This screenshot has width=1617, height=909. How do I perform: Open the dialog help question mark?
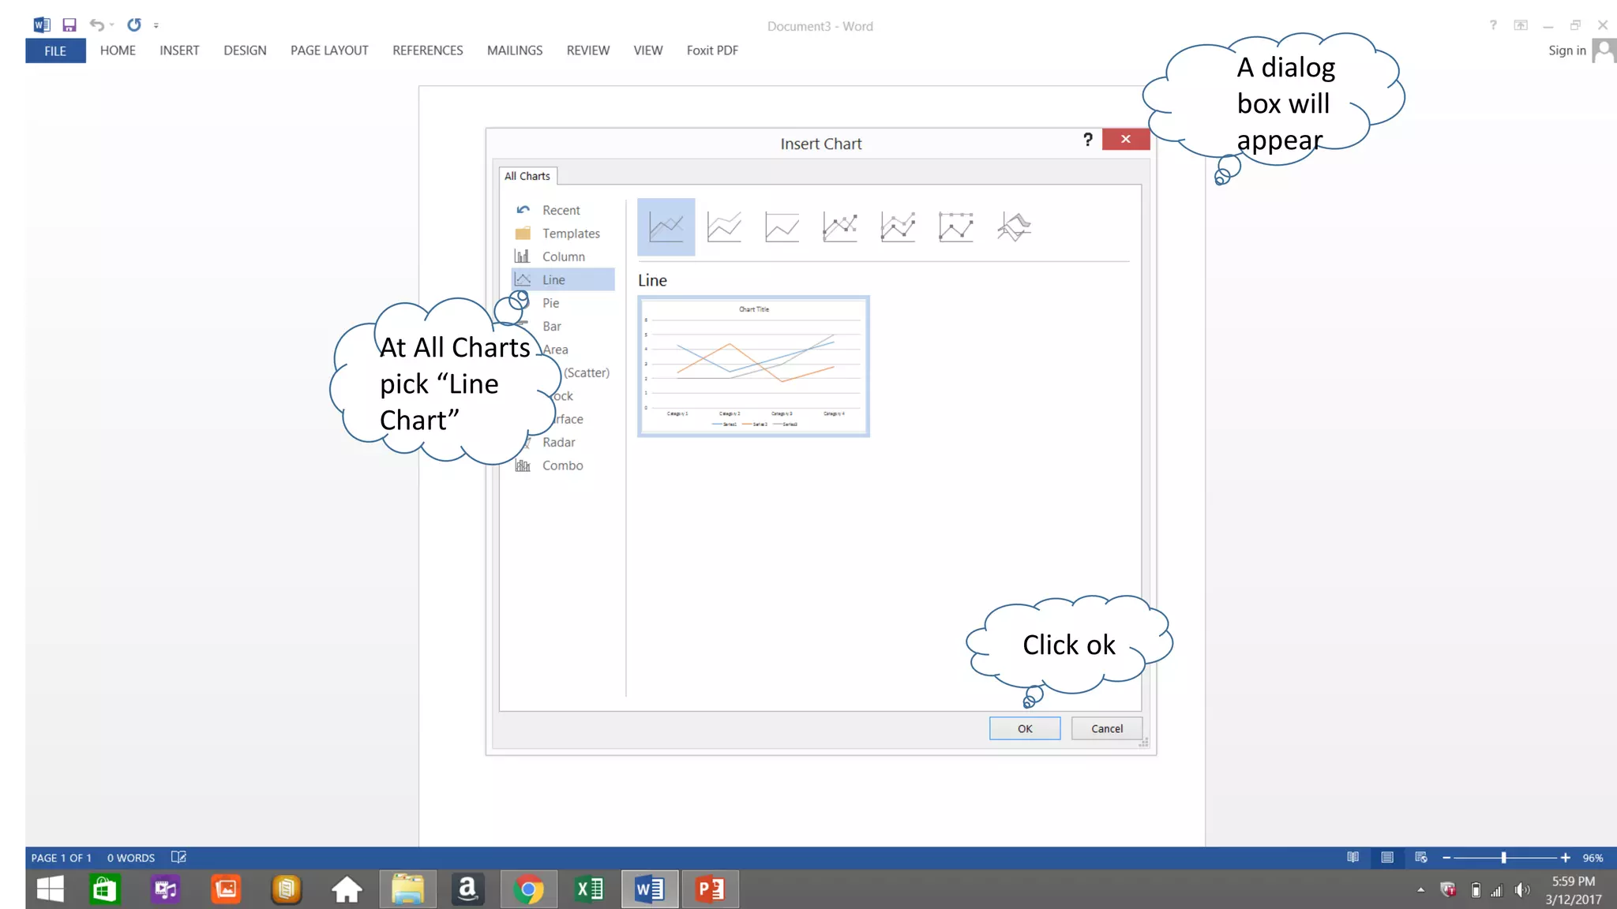(1088, 140)
